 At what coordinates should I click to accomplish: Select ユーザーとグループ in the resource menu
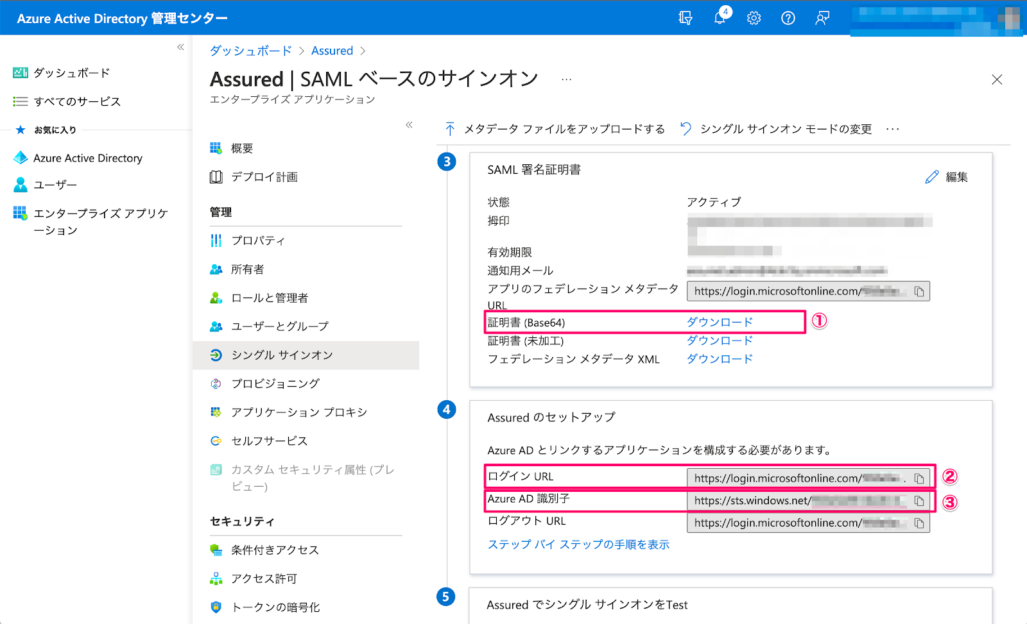270,326
